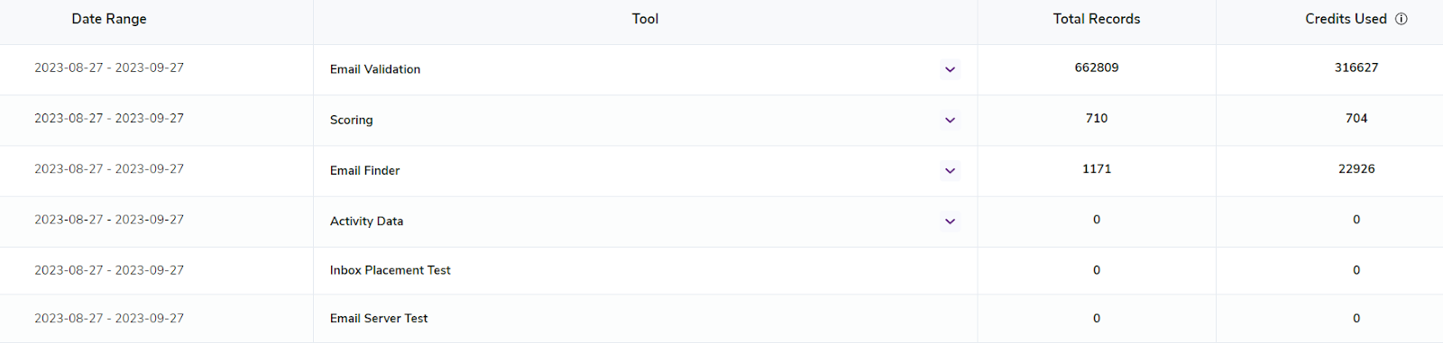Viewport: 1443px width, 343px height.
Task: Select the 316627 credits used value
Action: coord(1356,68)
